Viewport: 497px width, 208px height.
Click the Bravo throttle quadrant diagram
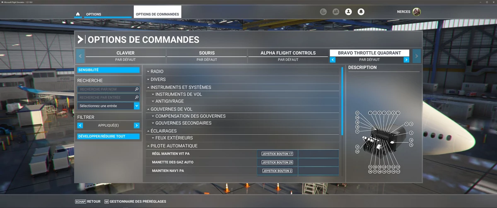pyautogui.click(x=384, y=141)
